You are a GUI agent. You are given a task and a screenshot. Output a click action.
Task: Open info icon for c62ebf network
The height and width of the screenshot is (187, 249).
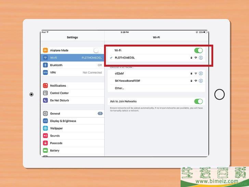[201, 73]
